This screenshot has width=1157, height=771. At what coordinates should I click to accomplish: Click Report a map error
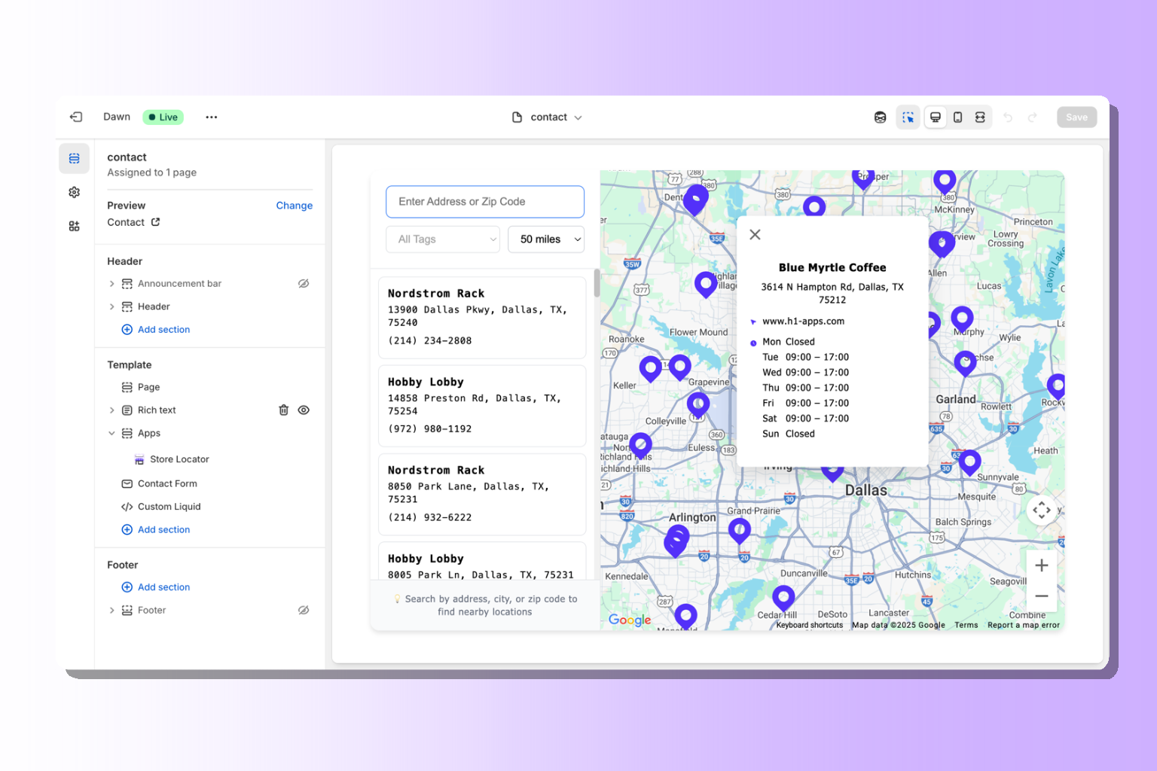tap(1024, 625)
